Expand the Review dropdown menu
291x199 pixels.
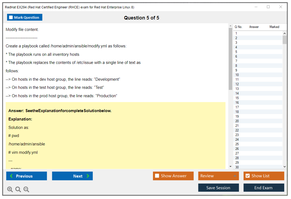[218, 176]
